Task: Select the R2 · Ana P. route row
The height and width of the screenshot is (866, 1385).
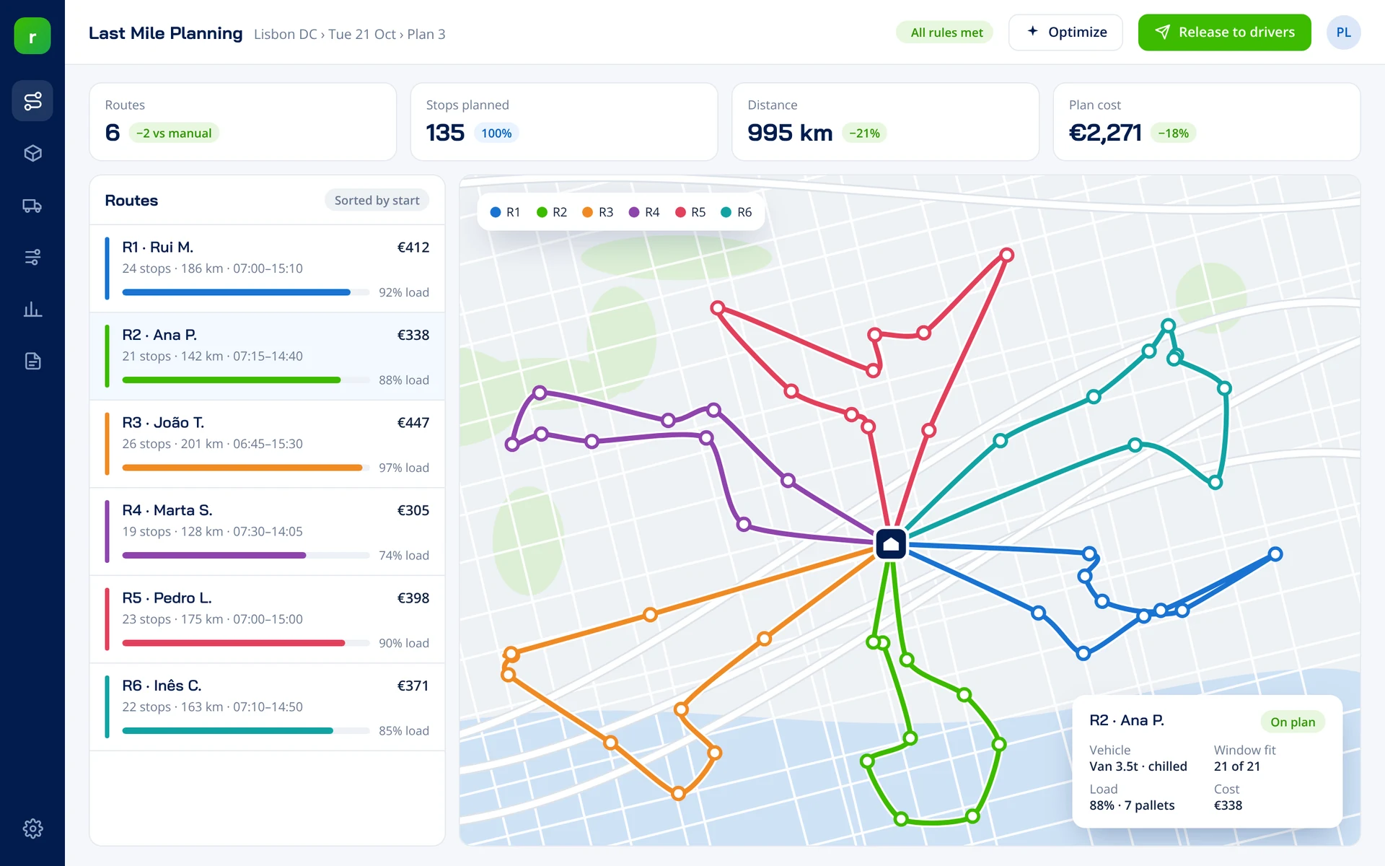Action: pyautogui.click(x=267, y=357)
